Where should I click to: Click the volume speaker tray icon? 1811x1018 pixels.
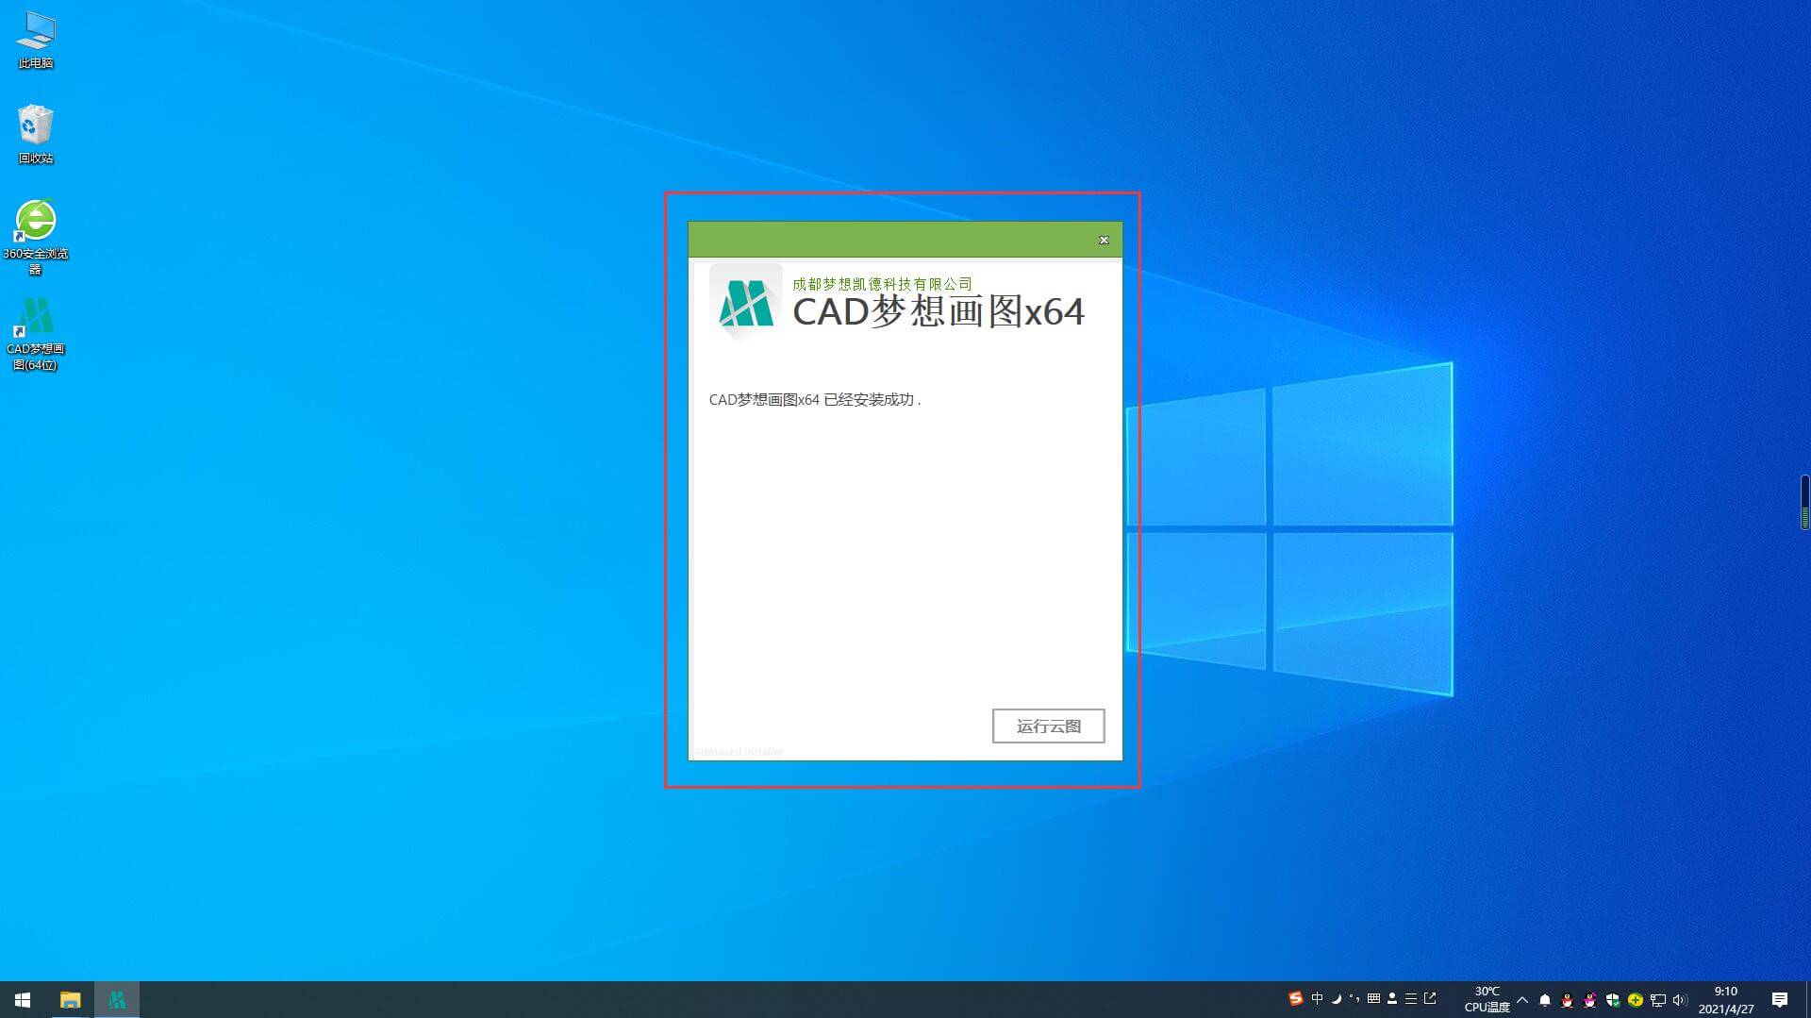point(1680,1000)
